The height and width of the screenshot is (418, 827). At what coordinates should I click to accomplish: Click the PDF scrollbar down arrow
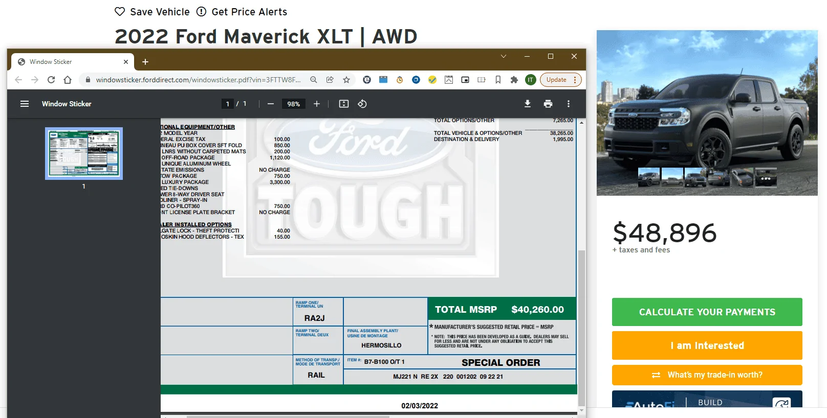581,410
